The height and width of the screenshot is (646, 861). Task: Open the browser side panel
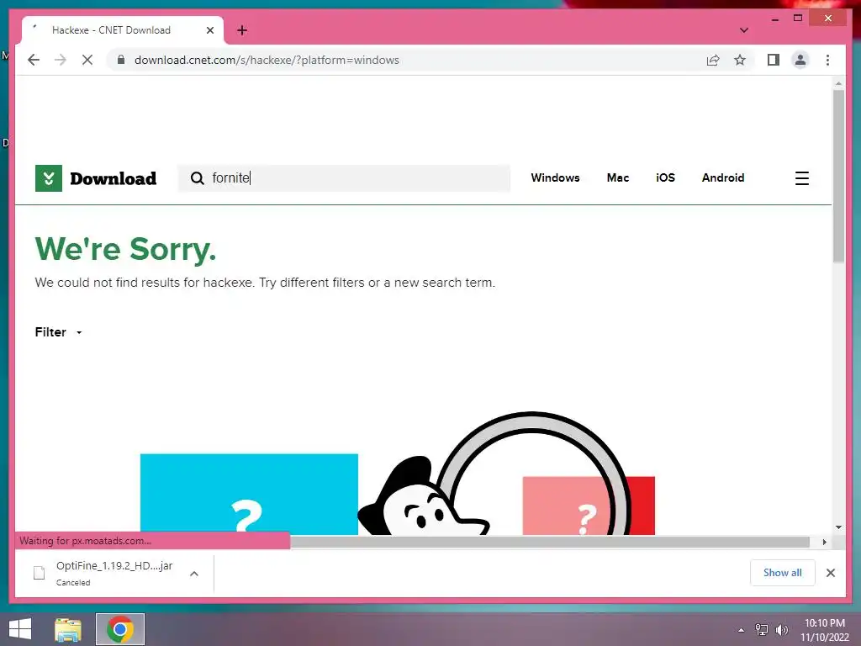coord(774,60)
